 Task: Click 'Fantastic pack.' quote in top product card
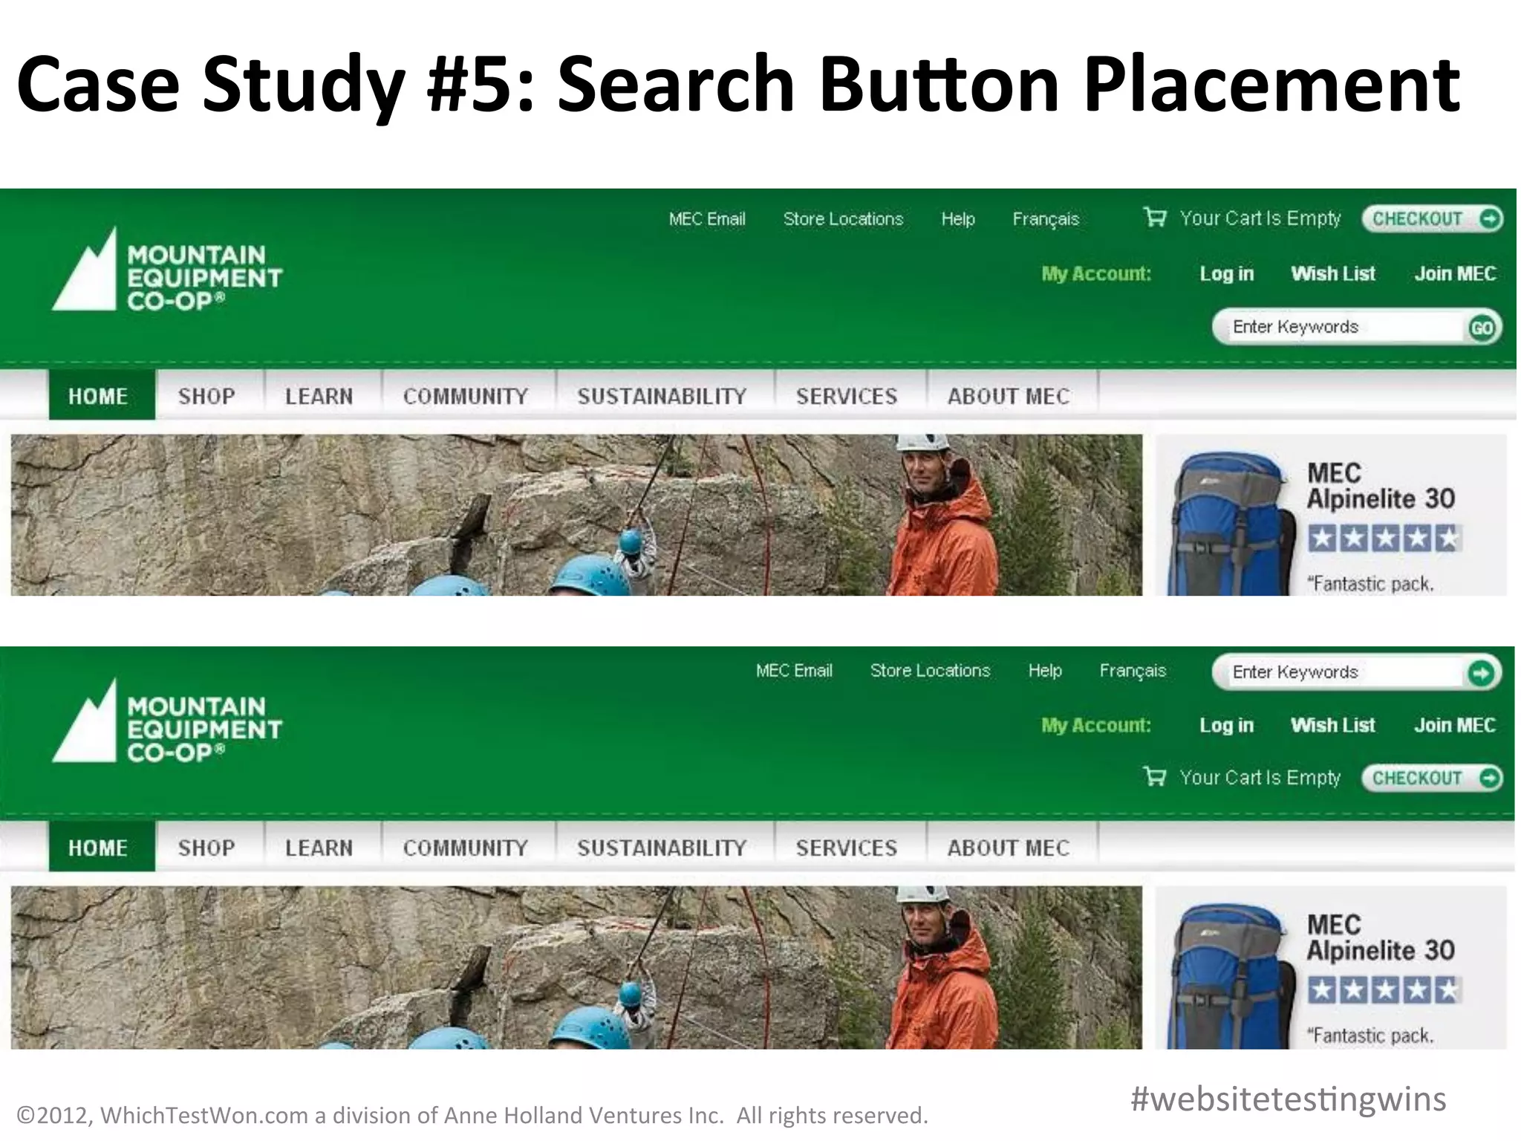1370,584
